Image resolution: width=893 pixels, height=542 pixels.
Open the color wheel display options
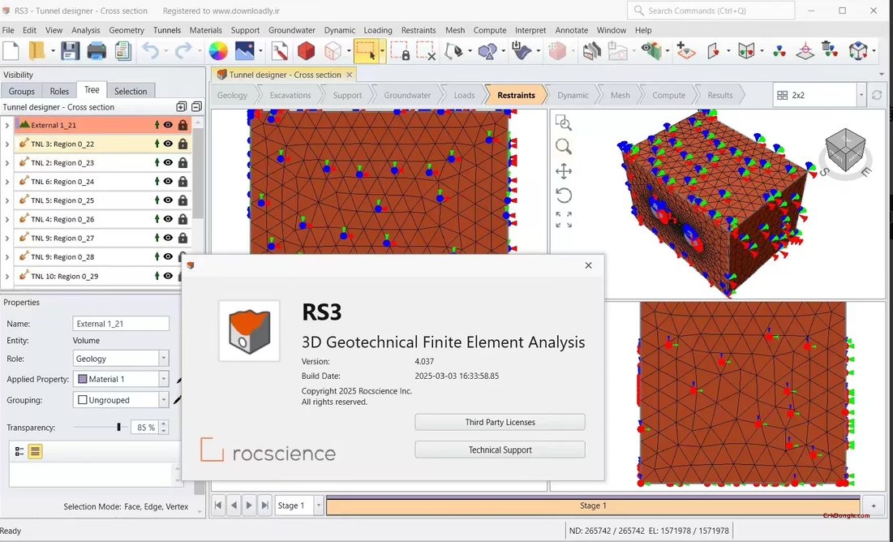click(x=218, y=51)
